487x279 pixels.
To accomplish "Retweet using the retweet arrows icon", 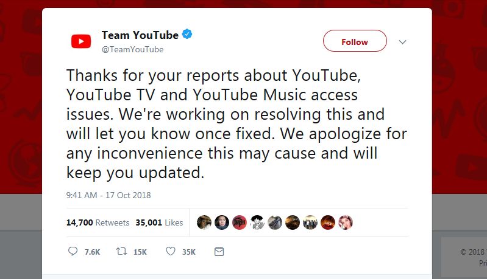I will coord(121,251).
